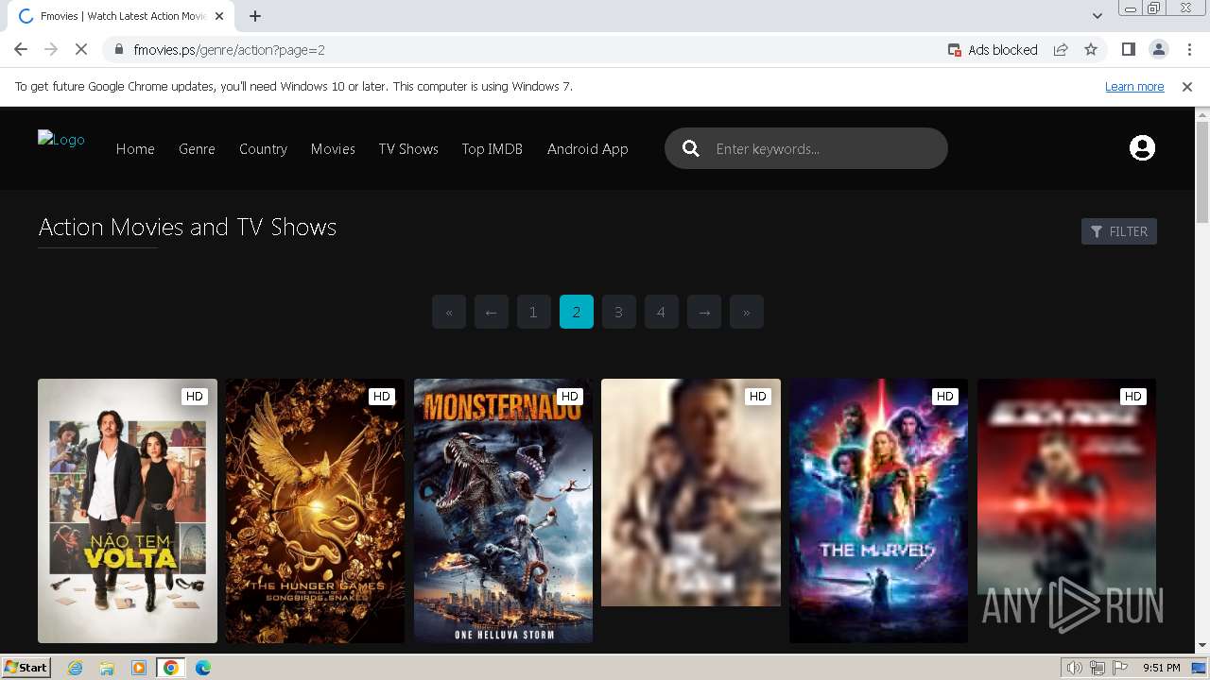The image size is (1210, 680).
Task: Open the Chrome profile avatar
Action: 1158,50
